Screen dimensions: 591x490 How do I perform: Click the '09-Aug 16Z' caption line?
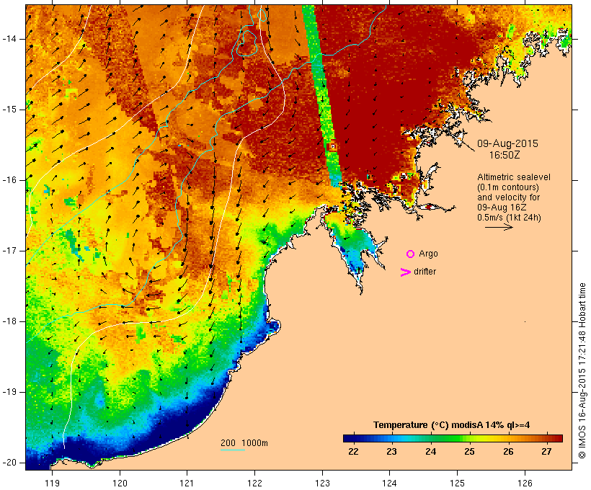[x=502, y=208]
